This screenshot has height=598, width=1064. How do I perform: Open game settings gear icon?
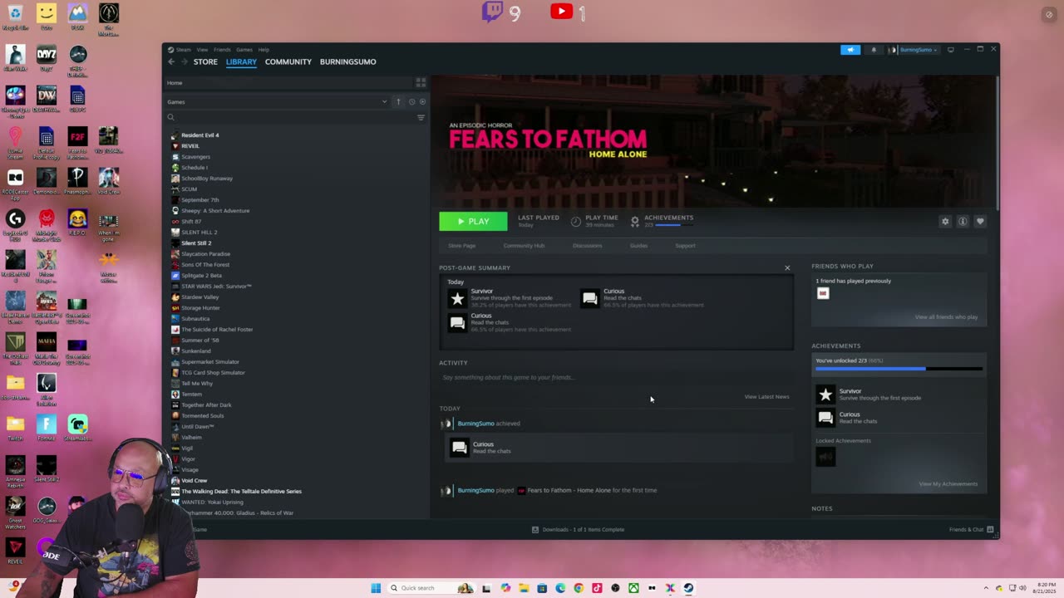[945, 222]
